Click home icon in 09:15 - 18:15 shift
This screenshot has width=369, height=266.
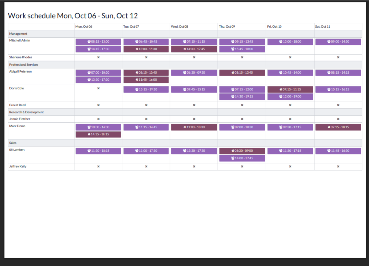pyautogui.click(x=329, y=127)
